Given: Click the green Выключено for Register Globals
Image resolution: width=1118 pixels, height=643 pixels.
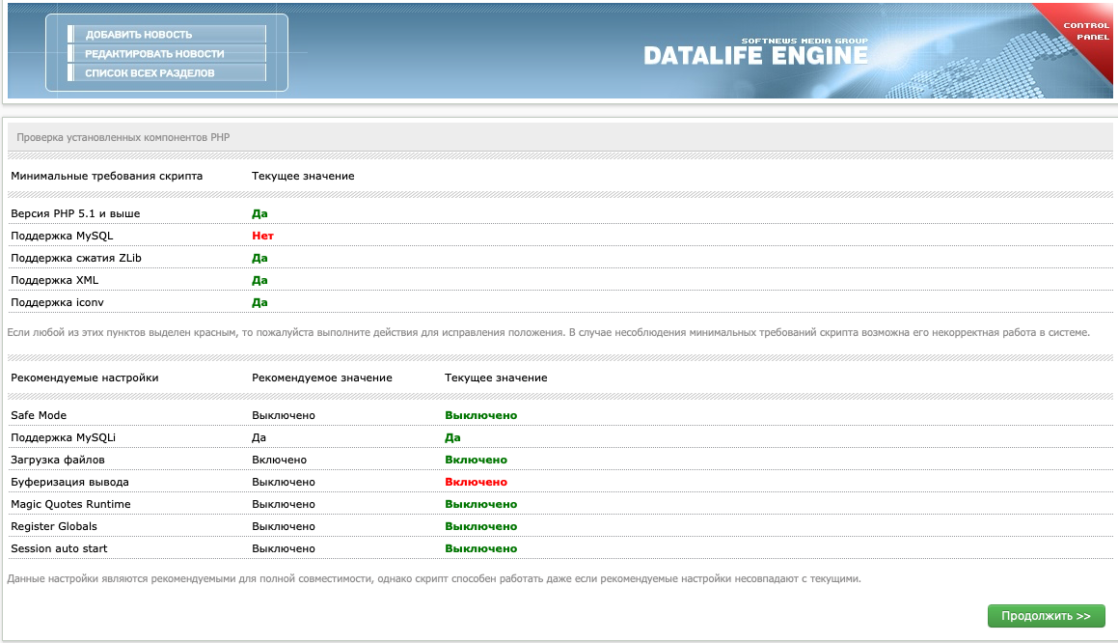Looking at the screenshot, I should click(x=480, y=526).
